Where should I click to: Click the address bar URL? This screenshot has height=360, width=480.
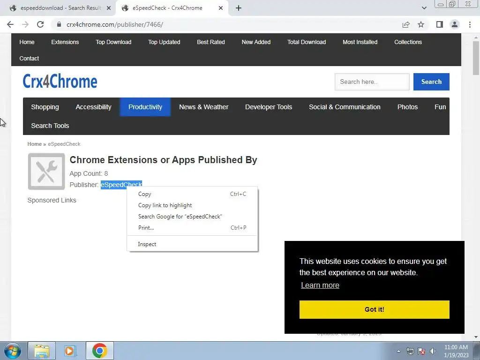[x=115, y=24]
